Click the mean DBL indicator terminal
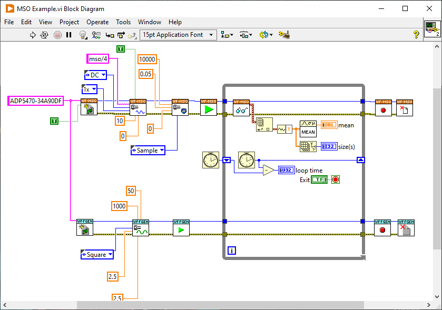Image resolution: width=442 pixels, height=310 pixels. 329,125
